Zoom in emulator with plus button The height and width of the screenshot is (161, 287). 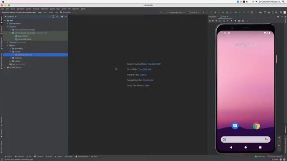[x=279, y=138]
